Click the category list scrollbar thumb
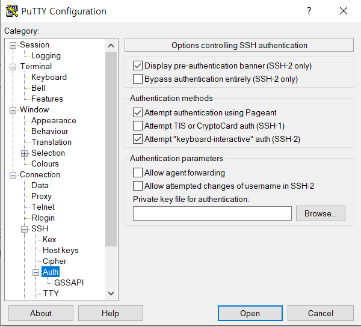Screen dimensions: 361x327 click(x=111, y=149)
